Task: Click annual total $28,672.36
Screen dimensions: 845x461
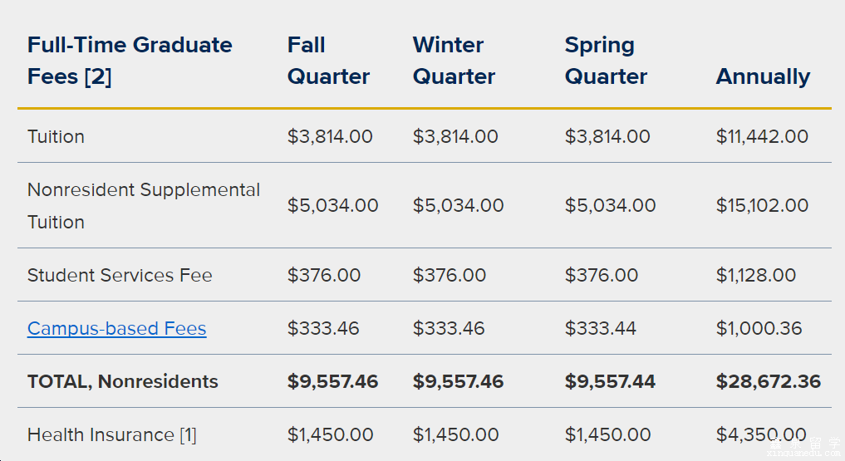Action: 769,381
